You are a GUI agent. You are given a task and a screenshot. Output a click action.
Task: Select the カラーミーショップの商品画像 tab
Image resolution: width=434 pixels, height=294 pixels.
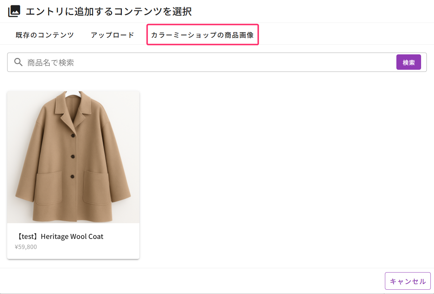pyautogui.click(x=202, y=35)
